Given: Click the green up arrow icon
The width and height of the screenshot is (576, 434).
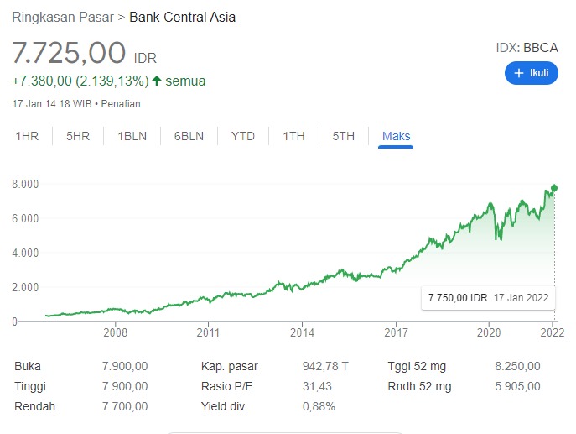Looking at the screenshot, I should tap(157, 81).
